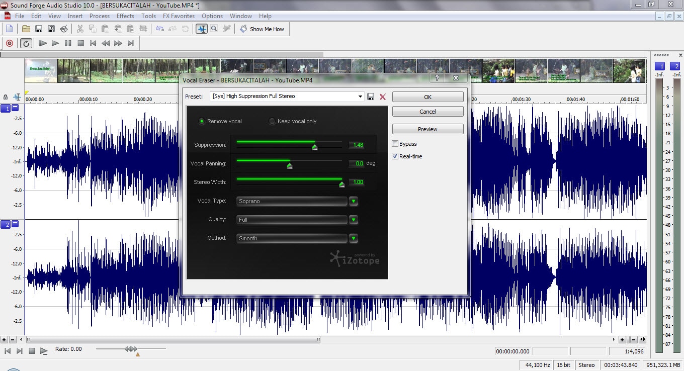The image size is (684, 371).
Task: Toggle meter channel 1 button
Action: (660, 66)
